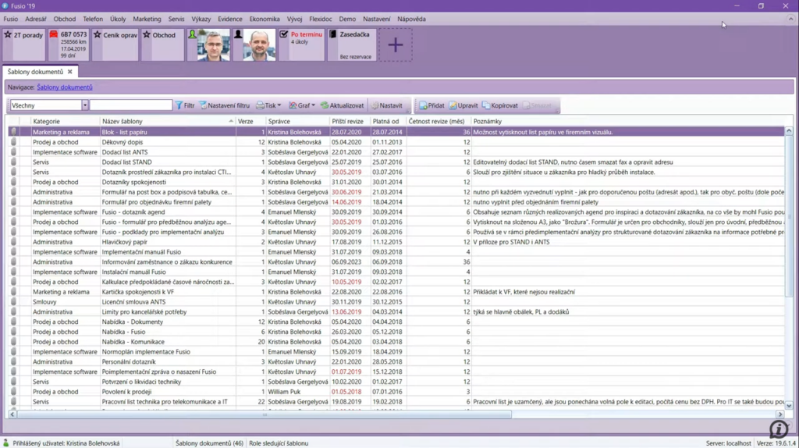This screenshot has width=799, height=448.
Task: Click the Filtr funnel button
Action: 185,105
